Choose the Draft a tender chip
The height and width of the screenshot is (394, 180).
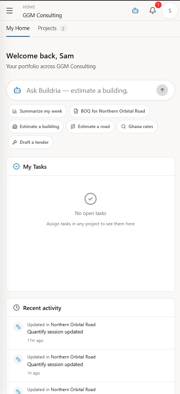(x=30, y=142)
